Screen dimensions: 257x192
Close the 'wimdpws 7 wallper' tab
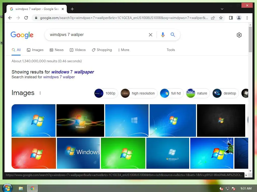pos(62,9)
